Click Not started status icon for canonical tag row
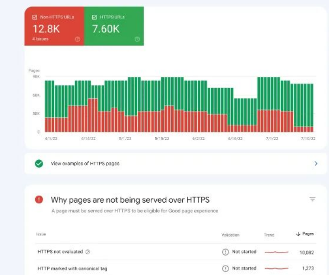The image size is (329, 275). tap(226, 268)
